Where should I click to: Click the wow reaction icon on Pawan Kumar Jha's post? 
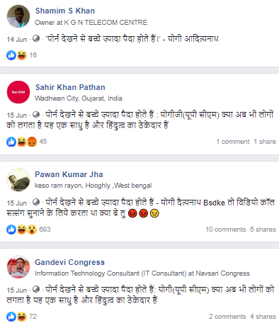pos(32,230)
